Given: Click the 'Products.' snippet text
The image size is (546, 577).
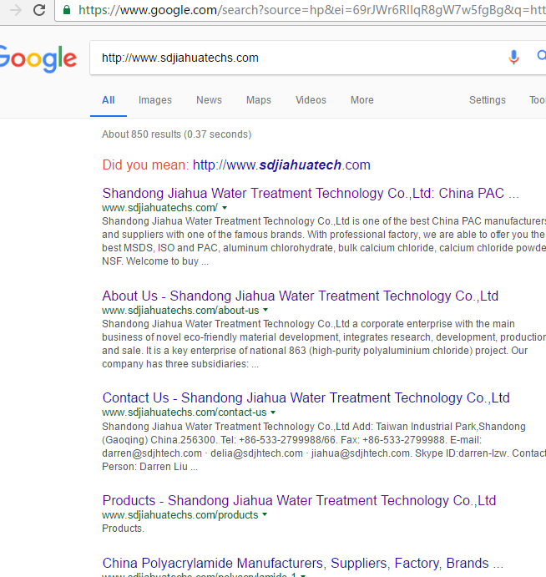Looking at the screenshot, I should [123, 529].
